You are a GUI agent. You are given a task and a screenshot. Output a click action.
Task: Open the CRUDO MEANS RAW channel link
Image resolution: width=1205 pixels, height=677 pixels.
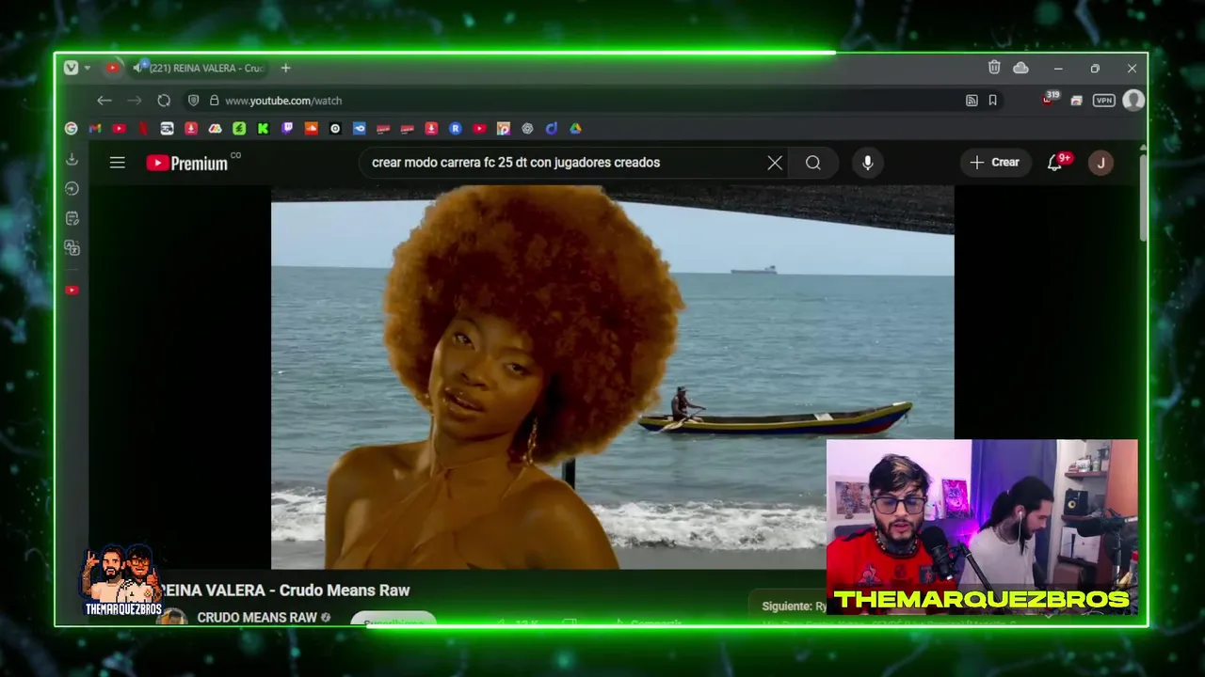256,618
